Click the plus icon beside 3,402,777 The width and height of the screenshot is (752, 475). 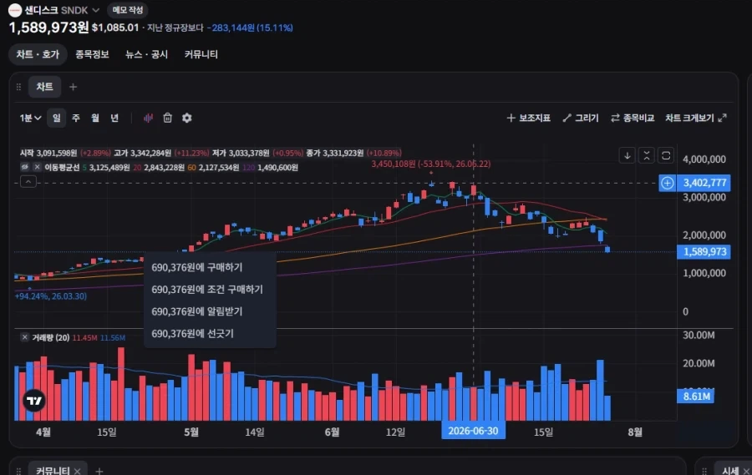[x=667, y=183]
